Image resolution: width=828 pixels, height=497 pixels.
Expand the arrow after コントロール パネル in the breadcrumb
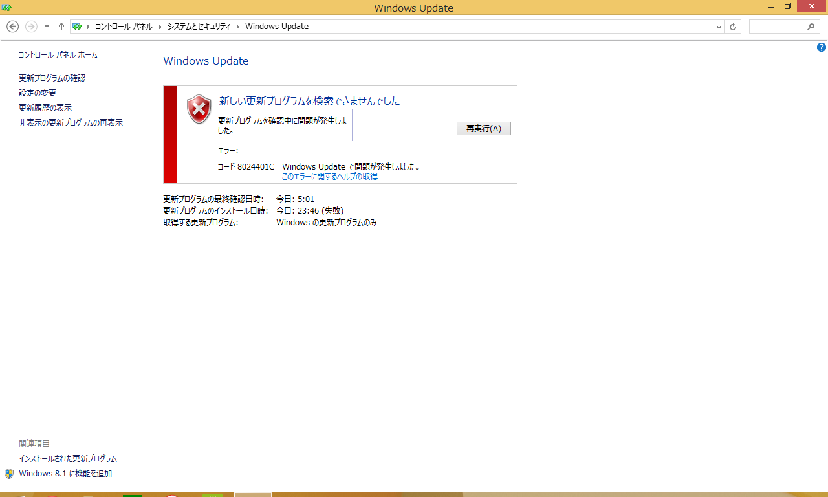pos(160,27)
